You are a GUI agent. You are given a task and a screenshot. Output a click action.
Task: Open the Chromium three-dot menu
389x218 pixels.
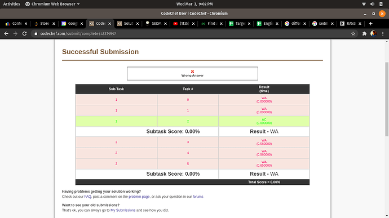pyautogui.click(x=383, y=34)
